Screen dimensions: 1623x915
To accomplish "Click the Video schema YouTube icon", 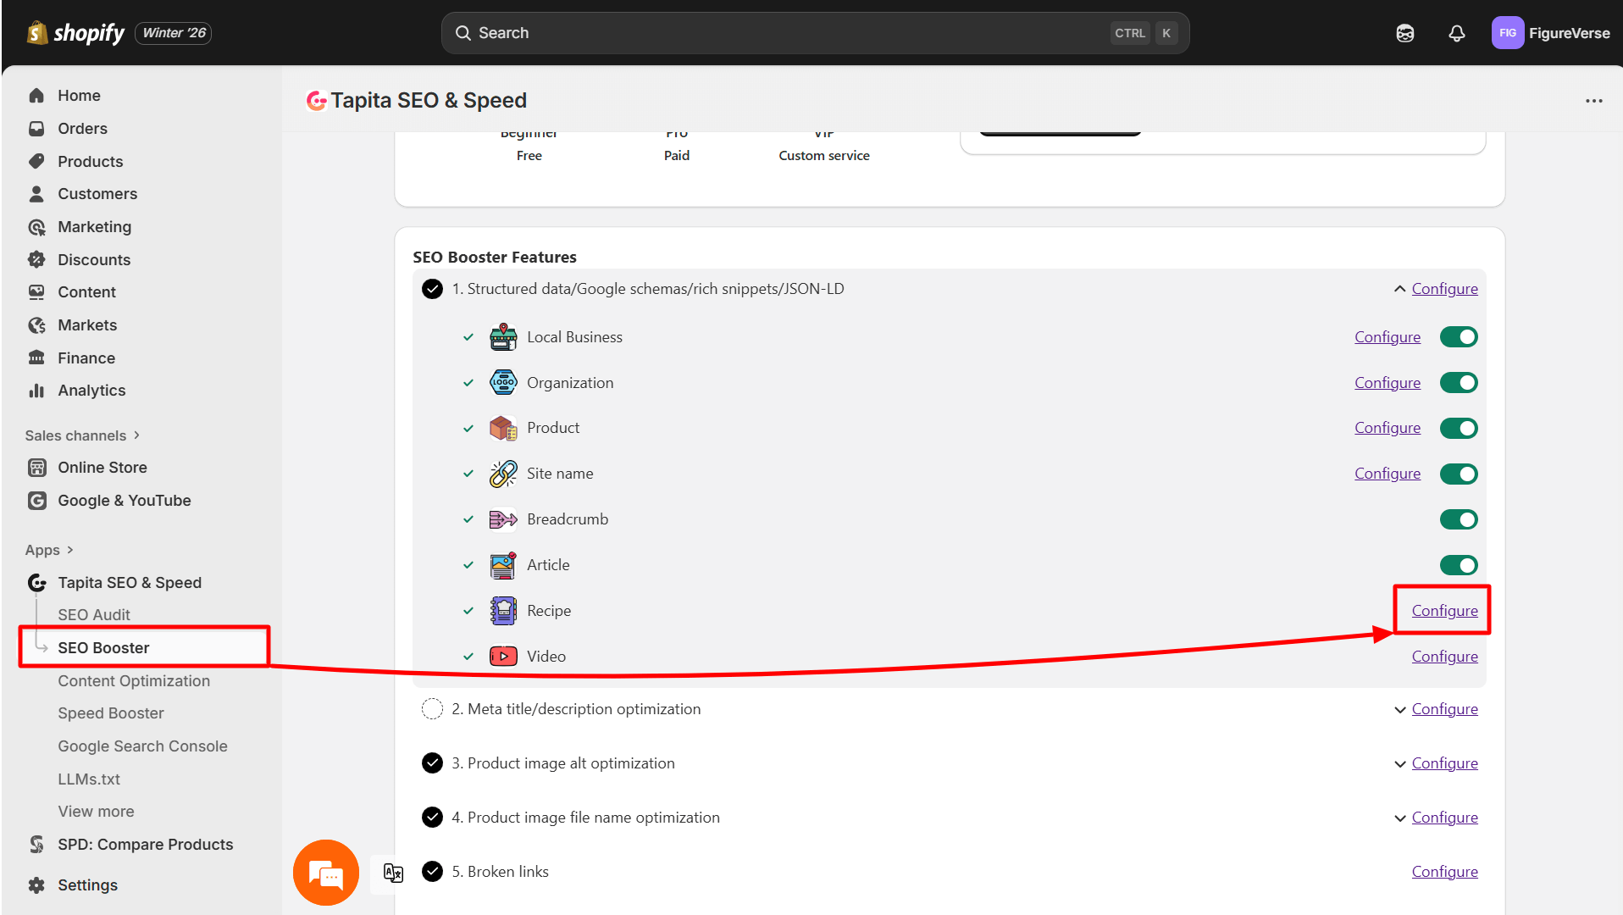I will [x=502, y=656].
